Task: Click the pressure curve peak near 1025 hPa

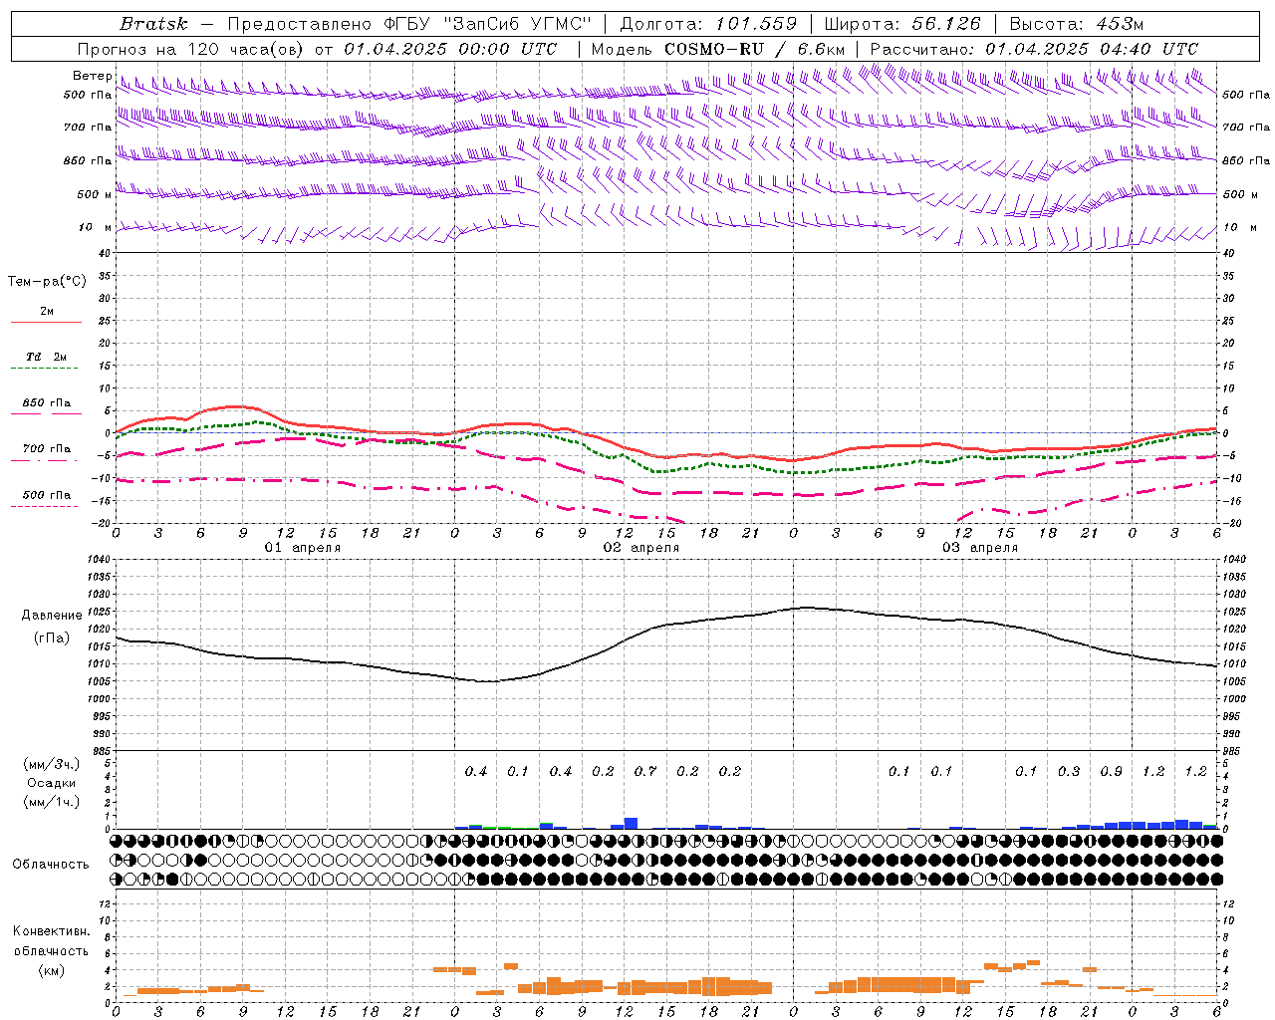Action: 805,608
